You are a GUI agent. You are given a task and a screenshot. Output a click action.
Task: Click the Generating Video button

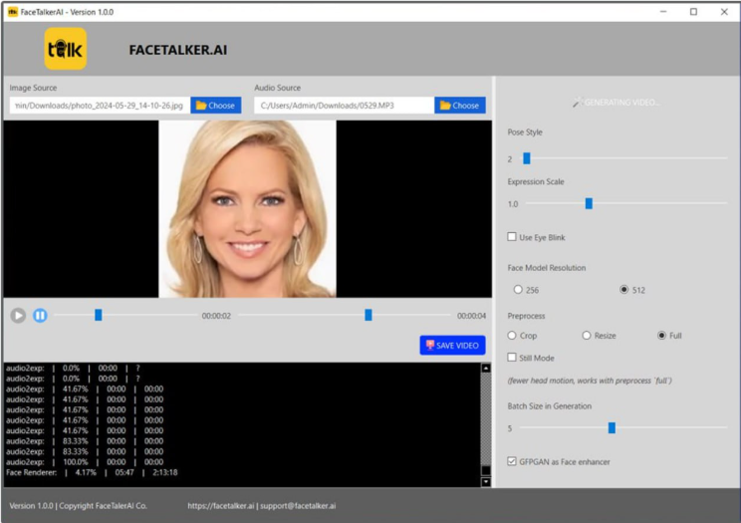[x=616, y=103]
